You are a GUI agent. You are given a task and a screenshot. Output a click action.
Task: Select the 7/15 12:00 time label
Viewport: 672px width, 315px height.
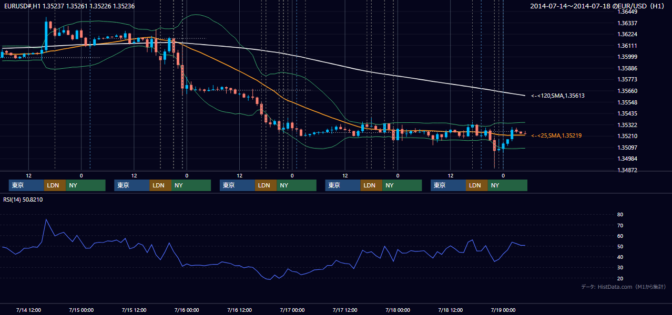(134, 310)
